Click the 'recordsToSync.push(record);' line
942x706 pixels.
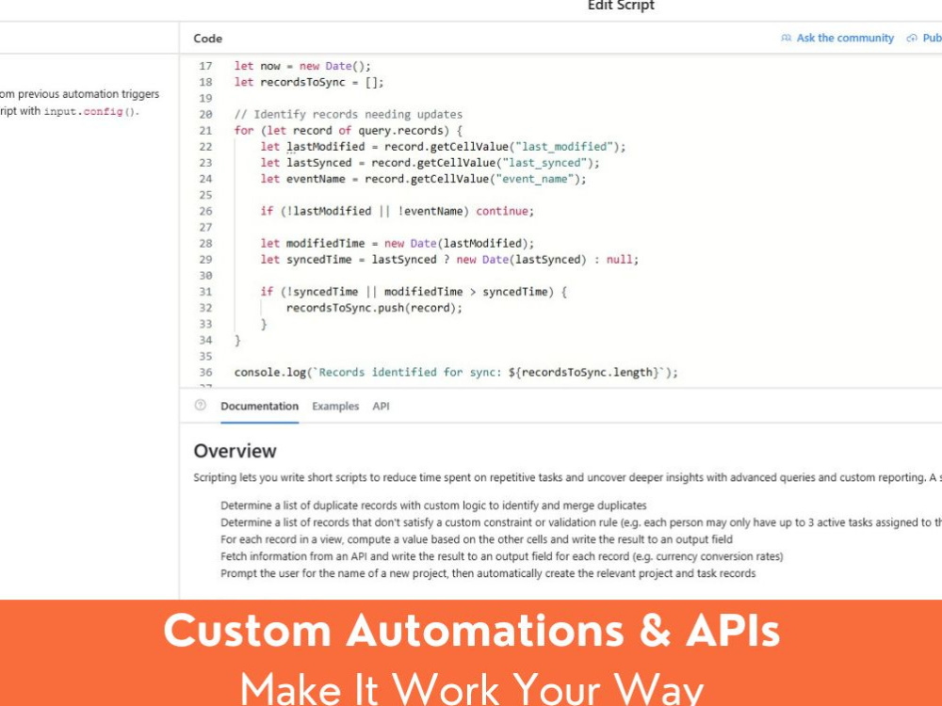[374, 308]
